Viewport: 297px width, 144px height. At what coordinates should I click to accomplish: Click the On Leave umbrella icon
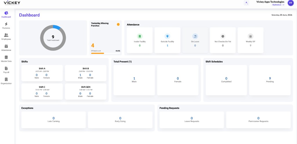[195, 36]
